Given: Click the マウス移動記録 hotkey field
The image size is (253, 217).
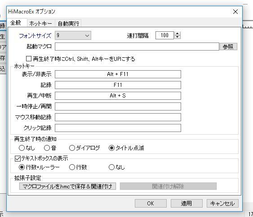Looking at the screenshot, I should (x=118, y=117).
